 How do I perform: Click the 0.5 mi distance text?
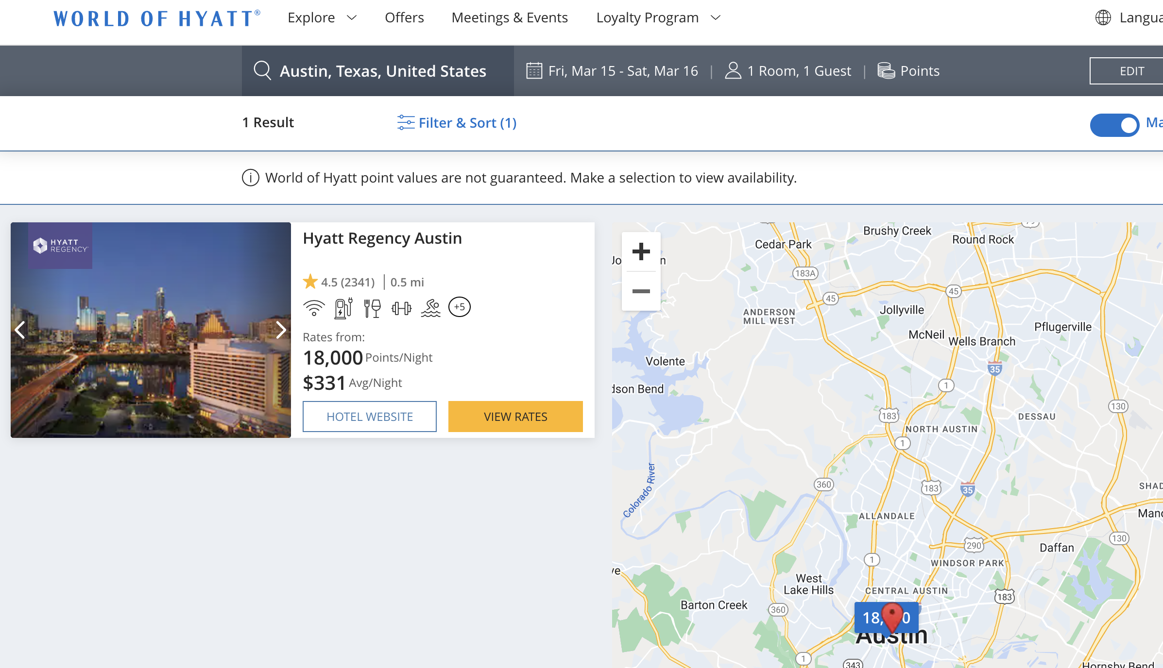pos(407,282)
